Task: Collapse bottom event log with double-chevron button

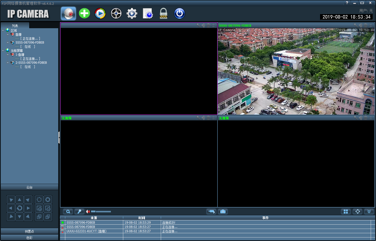Action: point(369,212)
